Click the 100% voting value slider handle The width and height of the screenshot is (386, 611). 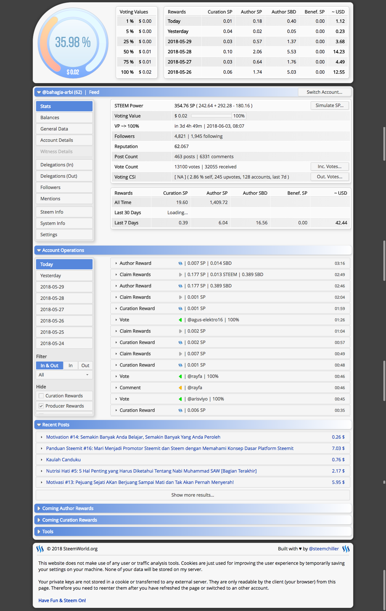239,116
